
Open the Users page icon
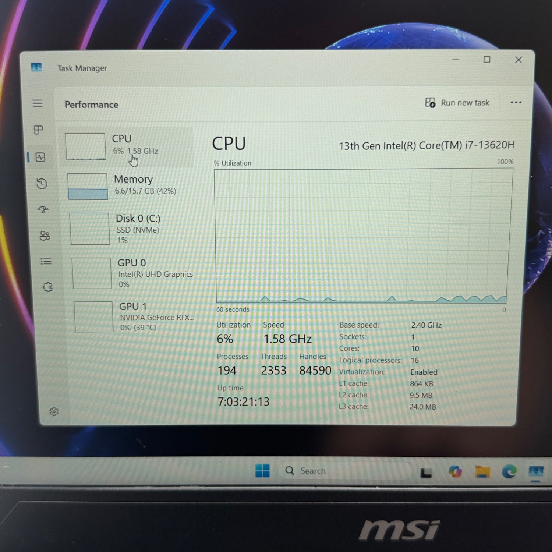click(45, 236)
